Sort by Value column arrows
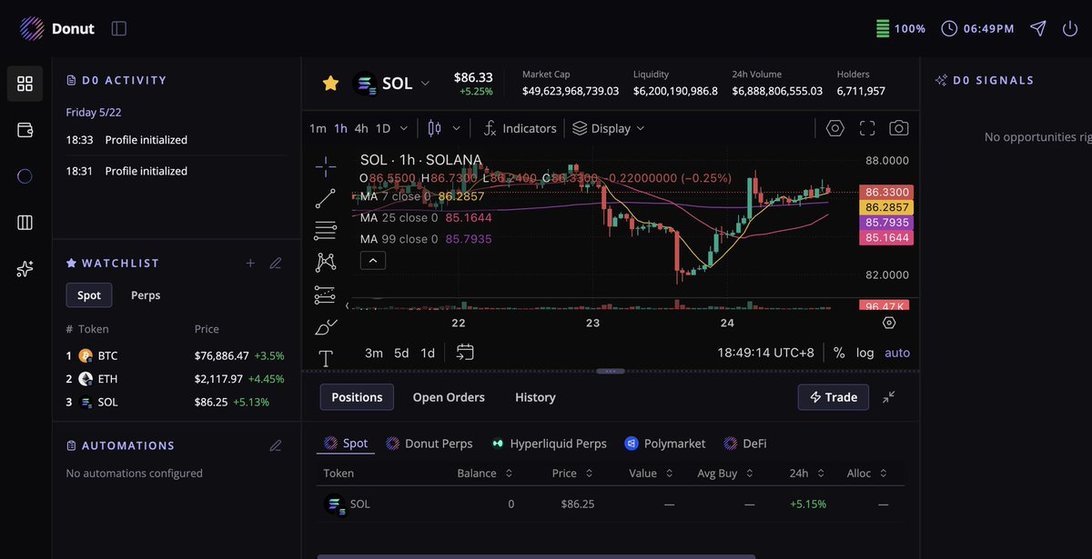Viewport: 1092px width, 559px height. pos(669,474)
